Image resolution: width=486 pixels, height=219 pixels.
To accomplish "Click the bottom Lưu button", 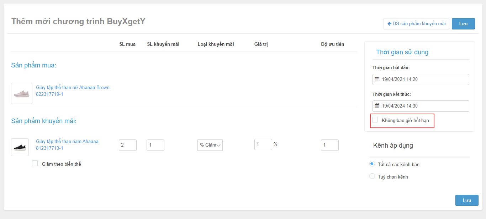I will tap(466, 200).
